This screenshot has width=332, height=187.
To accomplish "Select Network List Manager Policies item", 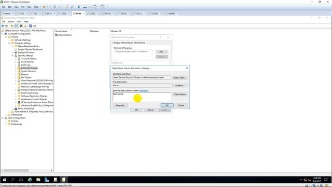I will (x=35, y=87).
